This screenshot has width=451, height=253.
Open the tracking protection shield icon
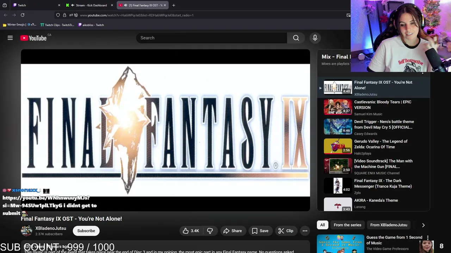[58, 15]
